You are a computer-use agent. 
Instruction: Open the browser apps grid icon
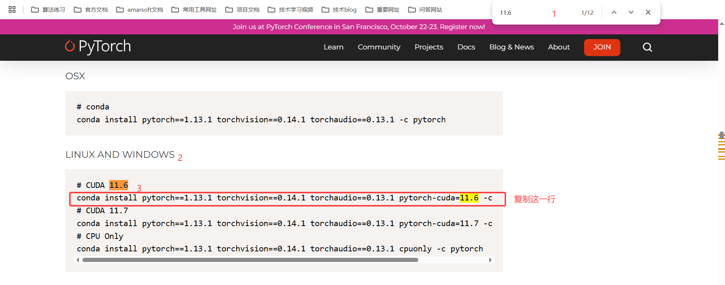(x=12, y=9)
